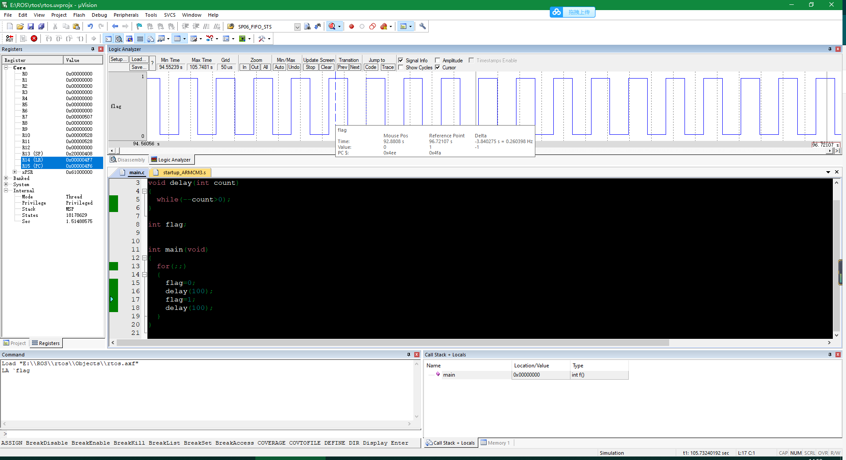
Task: Click the New file icon
Action: (10, 26)
